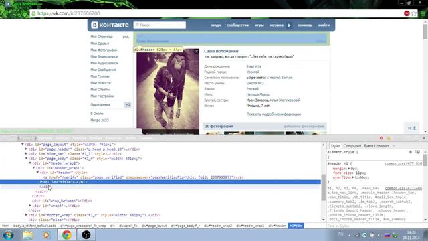Click добавить фотографии link
Screen dimensions: 428x241
click(304, 127)
